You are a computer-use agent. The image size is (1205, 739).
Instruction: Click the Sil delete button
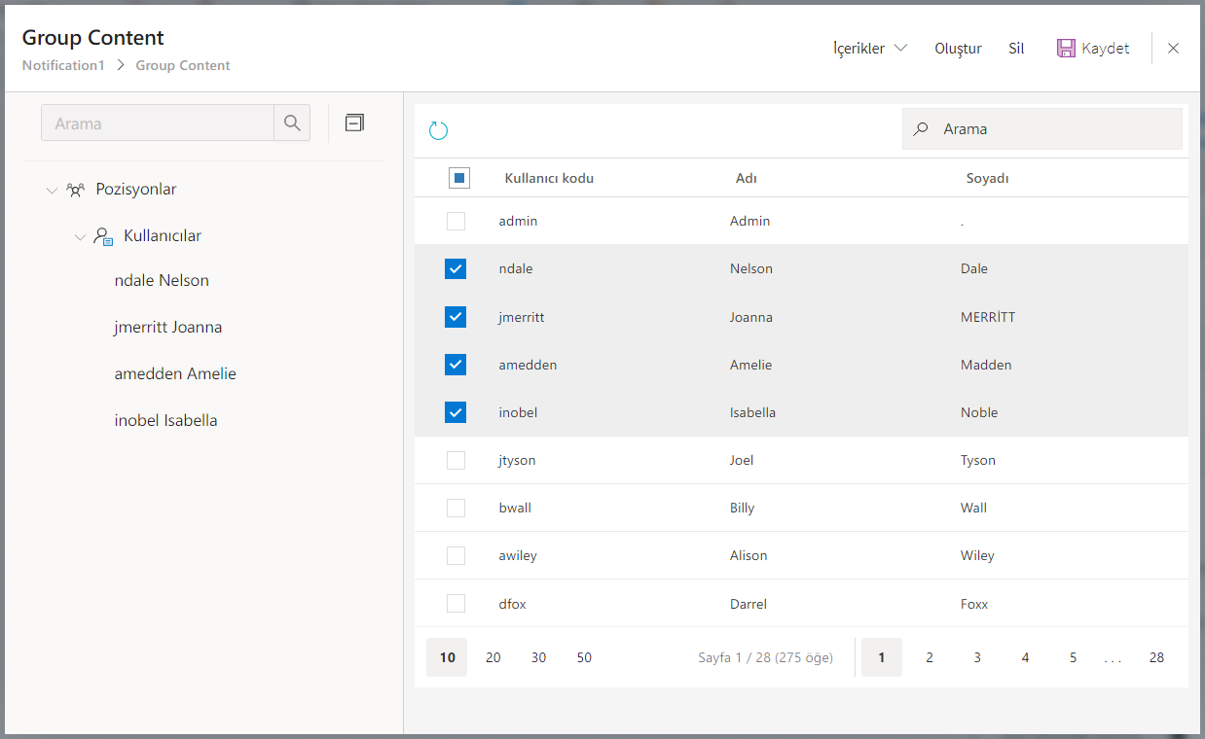(1016, 49)
